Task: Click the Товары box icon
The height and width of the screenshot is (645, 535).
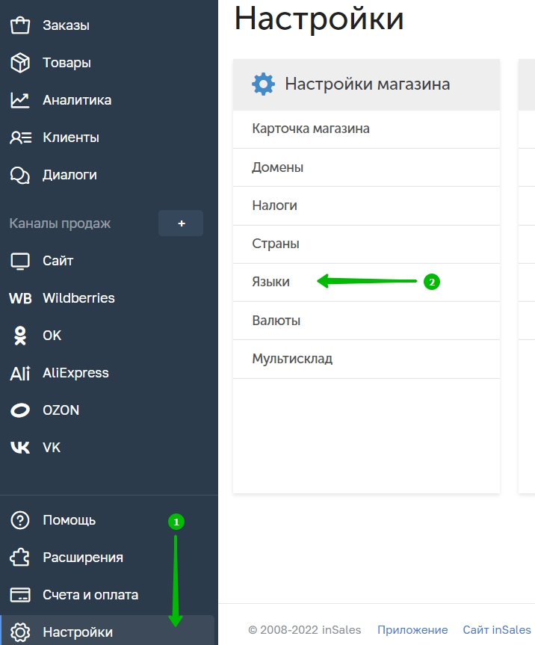Action: (20, 63)
